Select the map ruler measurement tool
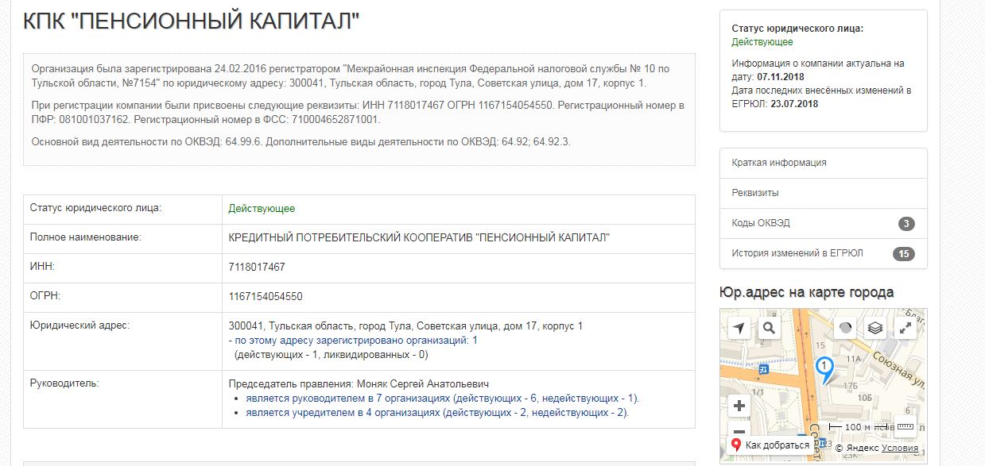 click(x=906, y=426)
